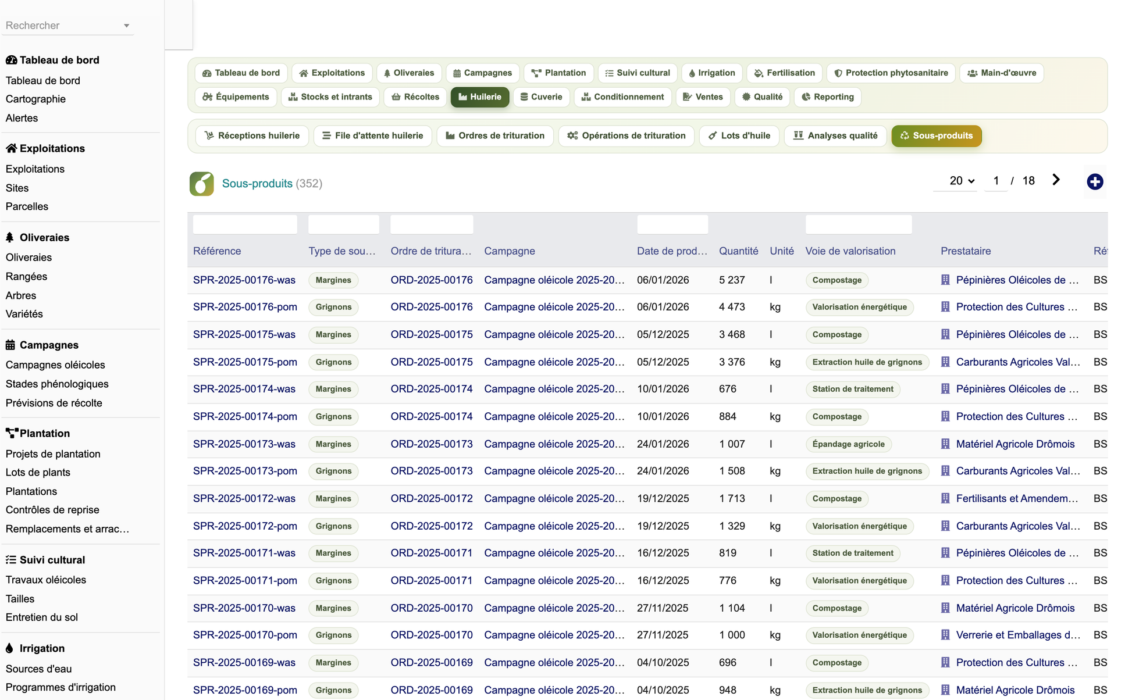The width and height of the screenshot is (1132, 700).
Task: Open Campagne oléicole link in SPR-2025-00171-was row
Action: click(554, 553)
